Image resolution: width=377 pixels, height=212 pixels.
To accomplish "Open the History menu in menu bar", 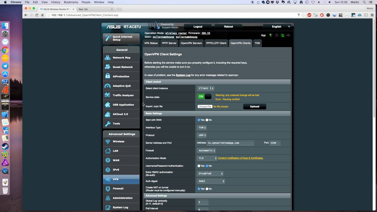I will [56, 2].
